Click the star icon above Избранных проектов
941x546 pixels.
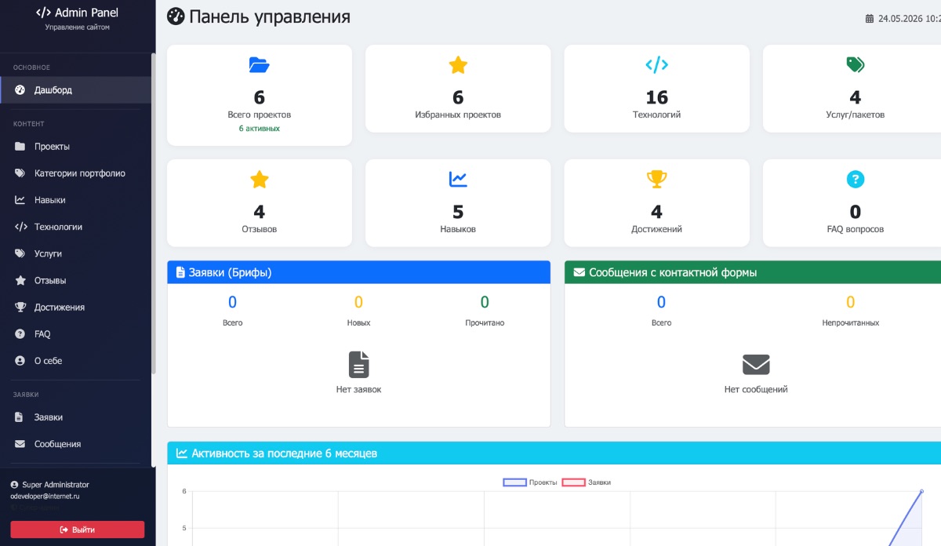click(458, 65)
